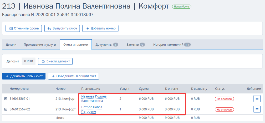Select the Счета и платежи tab

pyautogui.click(x=76, y=45)
